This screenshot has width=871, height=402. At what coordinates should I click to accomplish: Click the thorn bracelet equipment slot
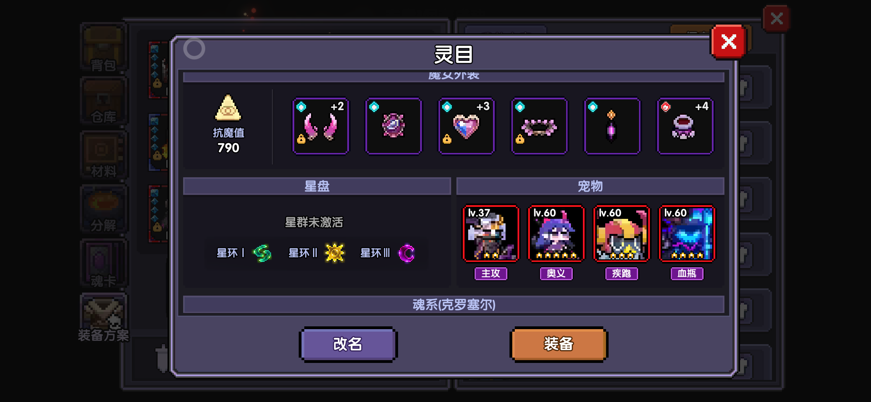coord(539,126)
